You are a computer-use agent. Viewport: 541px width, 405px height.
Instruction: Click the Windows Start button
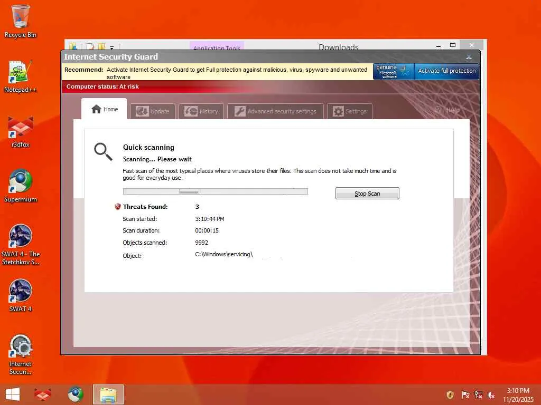click(x=13, y=394)
